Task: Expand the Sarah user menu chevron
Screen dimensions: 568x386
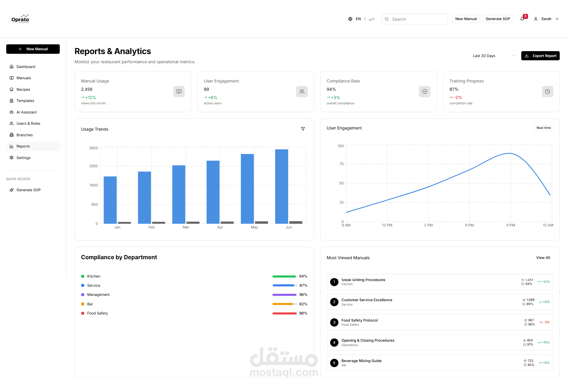Action: 557,19
